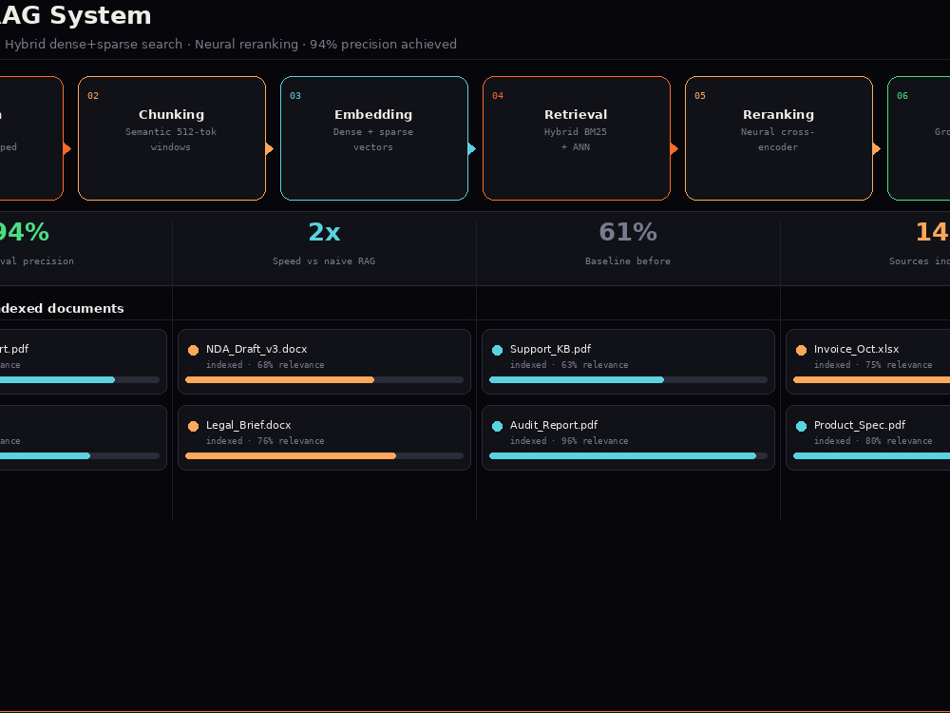
Task: Click the 2x speed metric value
Action: (x=324, y=232)
